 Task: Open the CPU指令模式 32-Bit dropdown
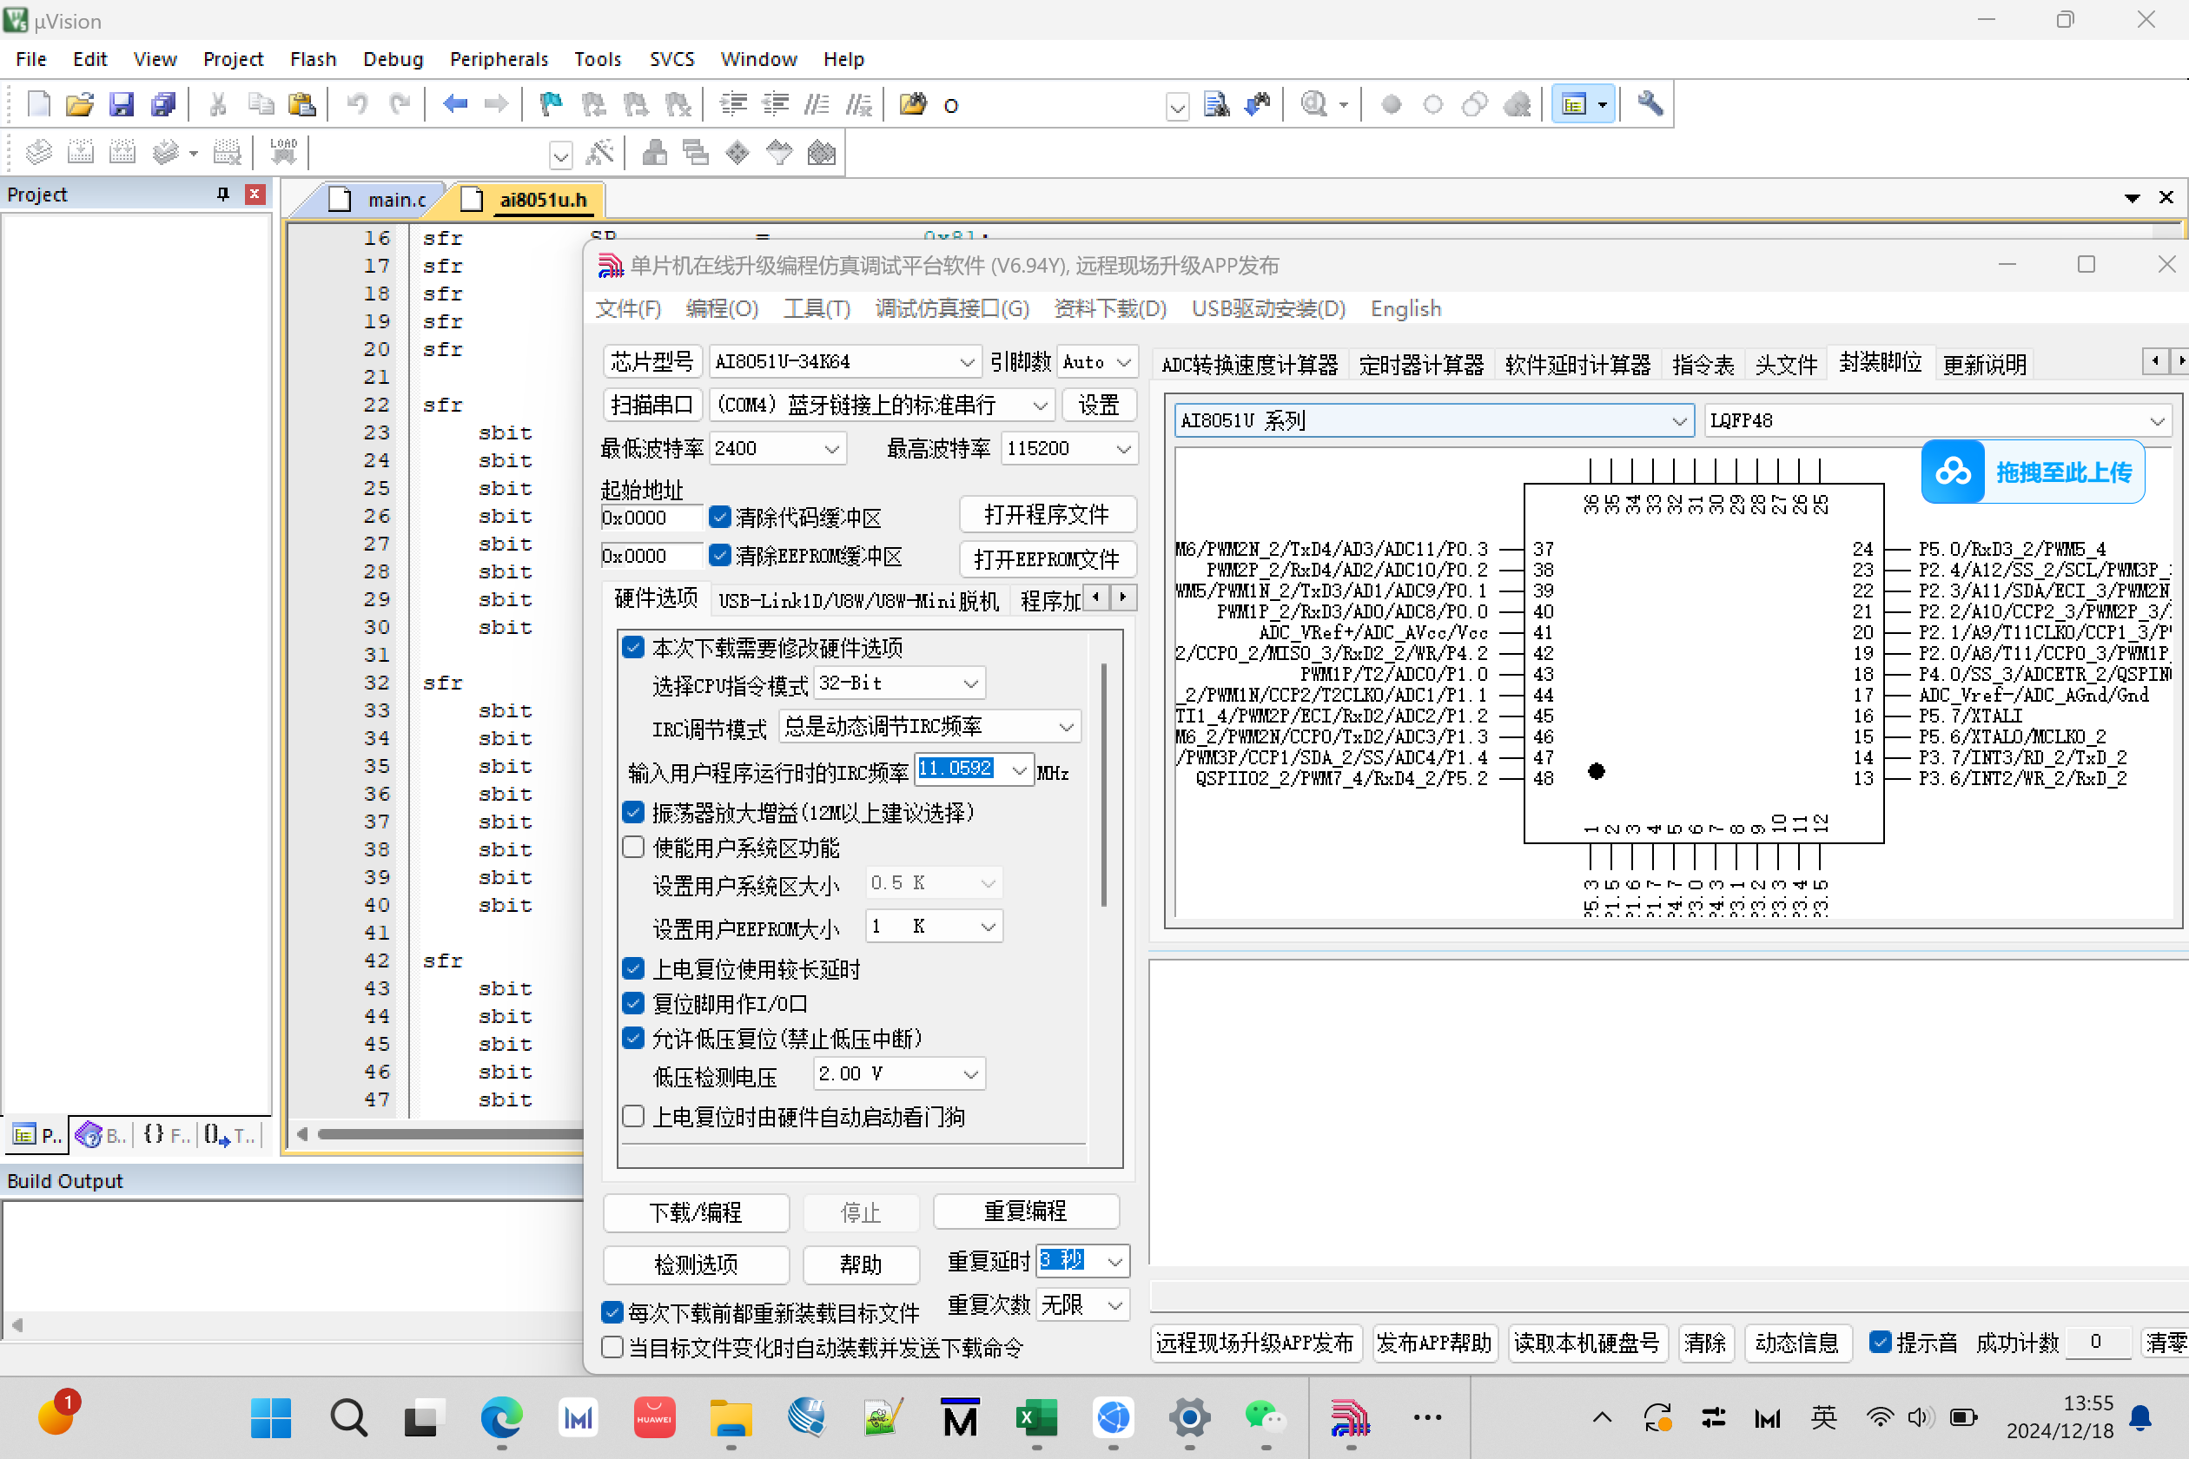(x=899, y=683)
